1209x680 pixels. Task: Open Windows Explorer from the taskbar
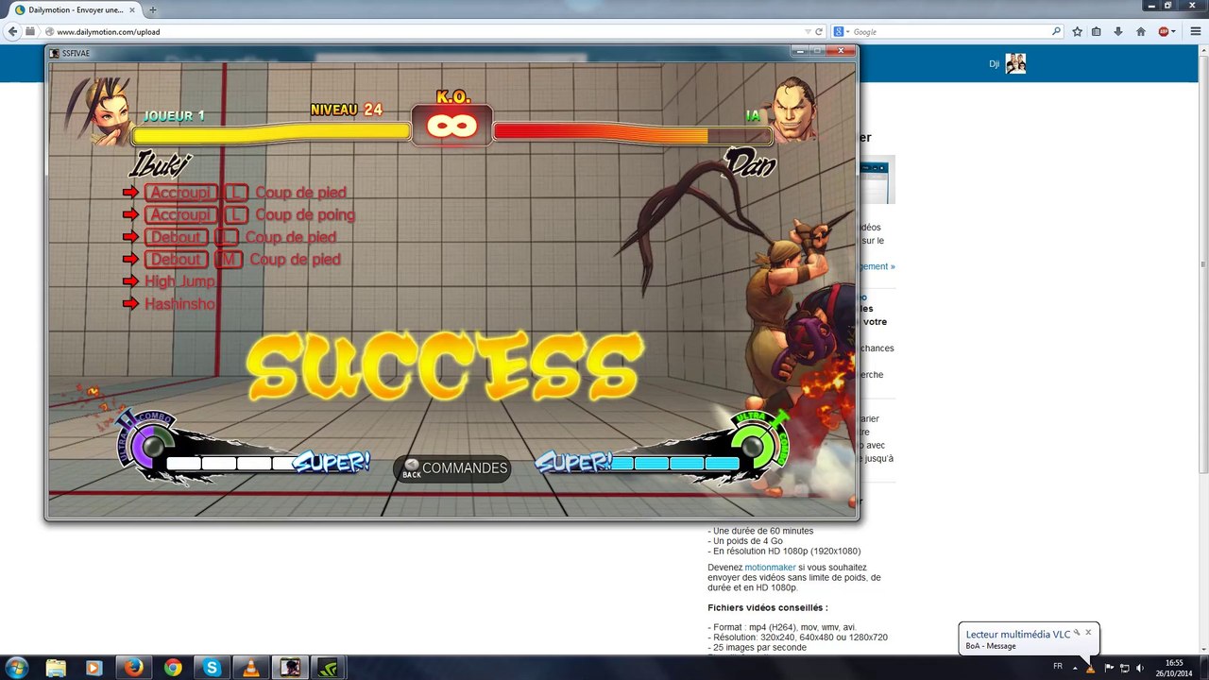[57, 668]
